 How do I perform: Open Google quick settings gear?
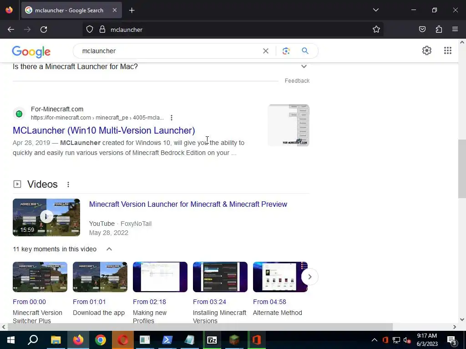[x=427, y=50]
